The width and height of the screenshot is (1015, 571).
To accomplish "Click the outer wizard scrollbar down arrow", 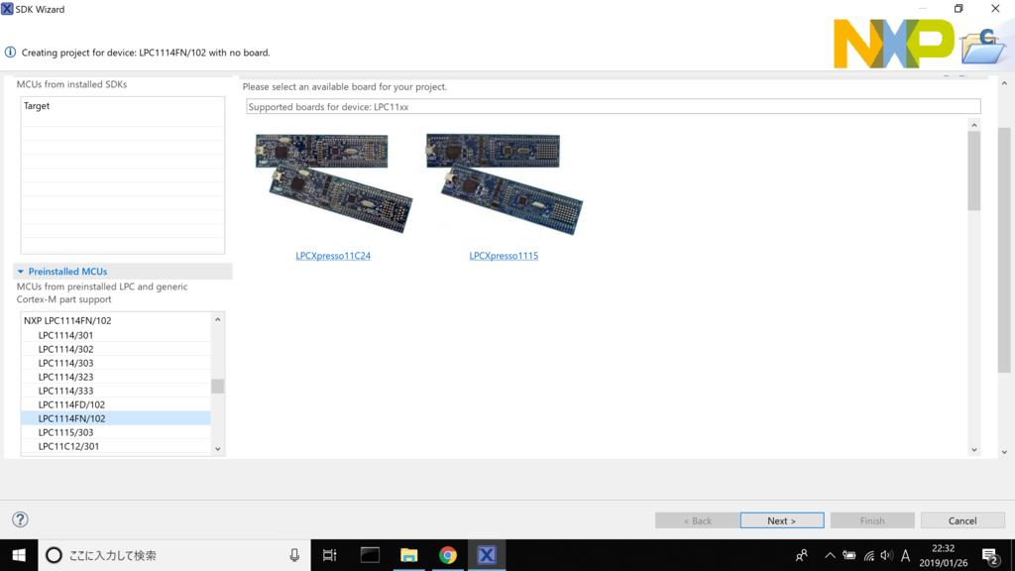I will coord(1004,452).
